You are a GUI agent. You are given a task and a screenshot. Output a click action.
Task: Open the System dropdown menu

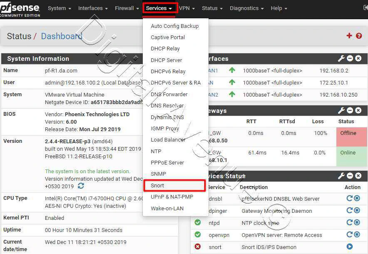60,8
